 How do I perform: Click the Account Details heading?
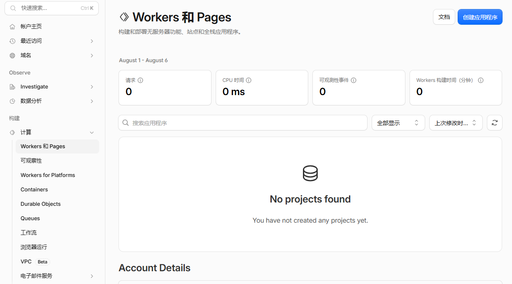[154, 268]
